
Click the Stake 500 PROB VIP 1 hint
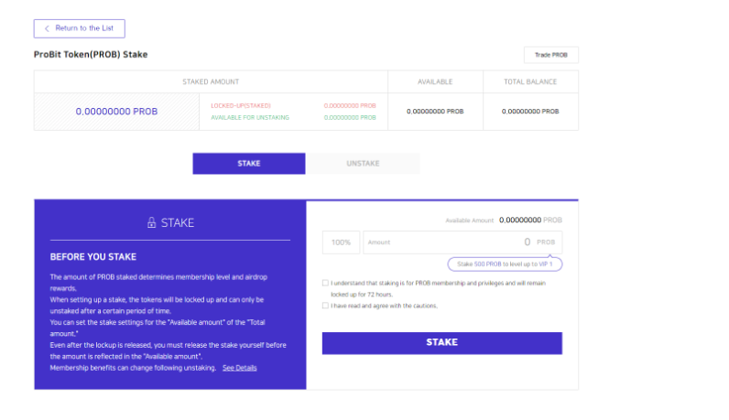(x=505, y=264)
